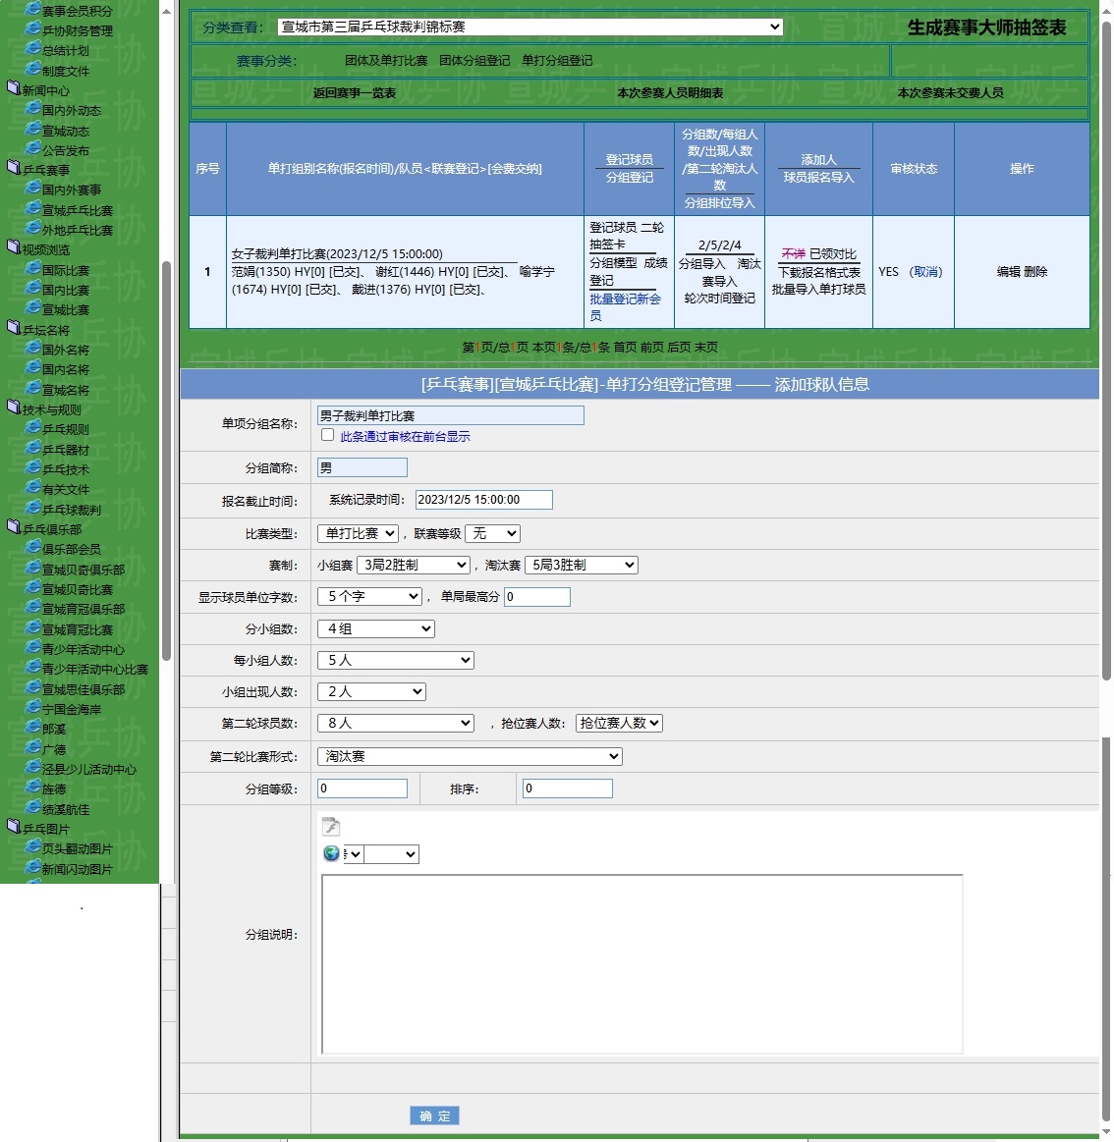Click folder icon beside 乒乓赛事
Screen dimensions: 1114x1142
(13, 168)
